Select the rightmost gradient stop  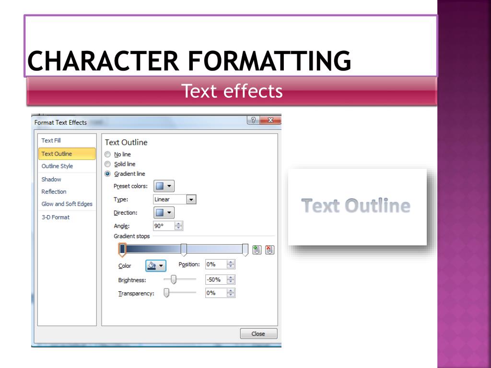(245, 250)
